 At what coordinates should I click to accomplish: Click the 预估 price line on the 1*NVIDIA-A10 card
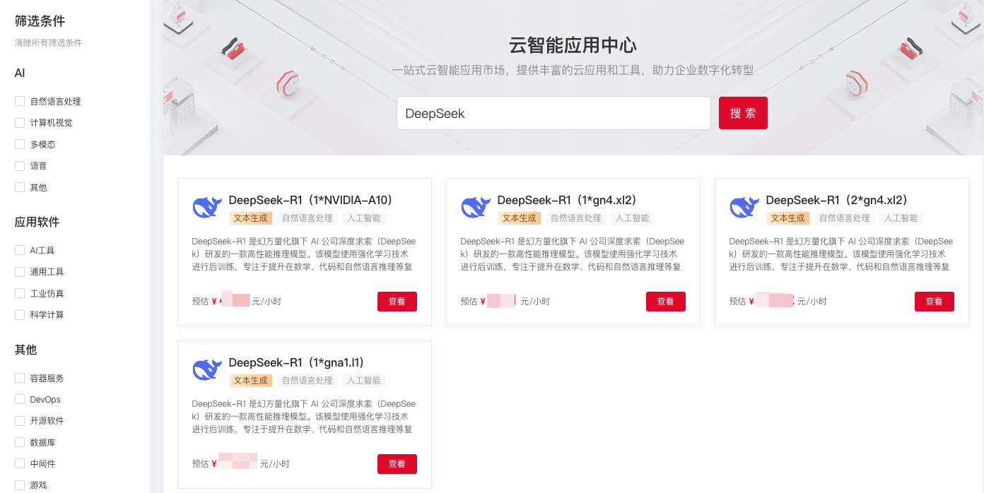pos(237,301)
